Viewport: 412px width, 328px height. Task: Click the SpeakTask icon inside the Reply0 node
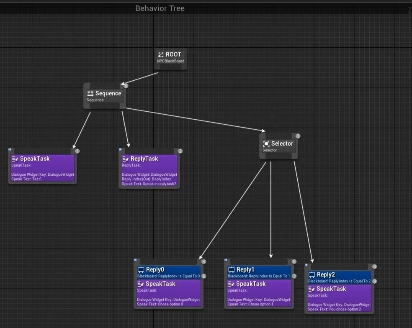[140, 284]
